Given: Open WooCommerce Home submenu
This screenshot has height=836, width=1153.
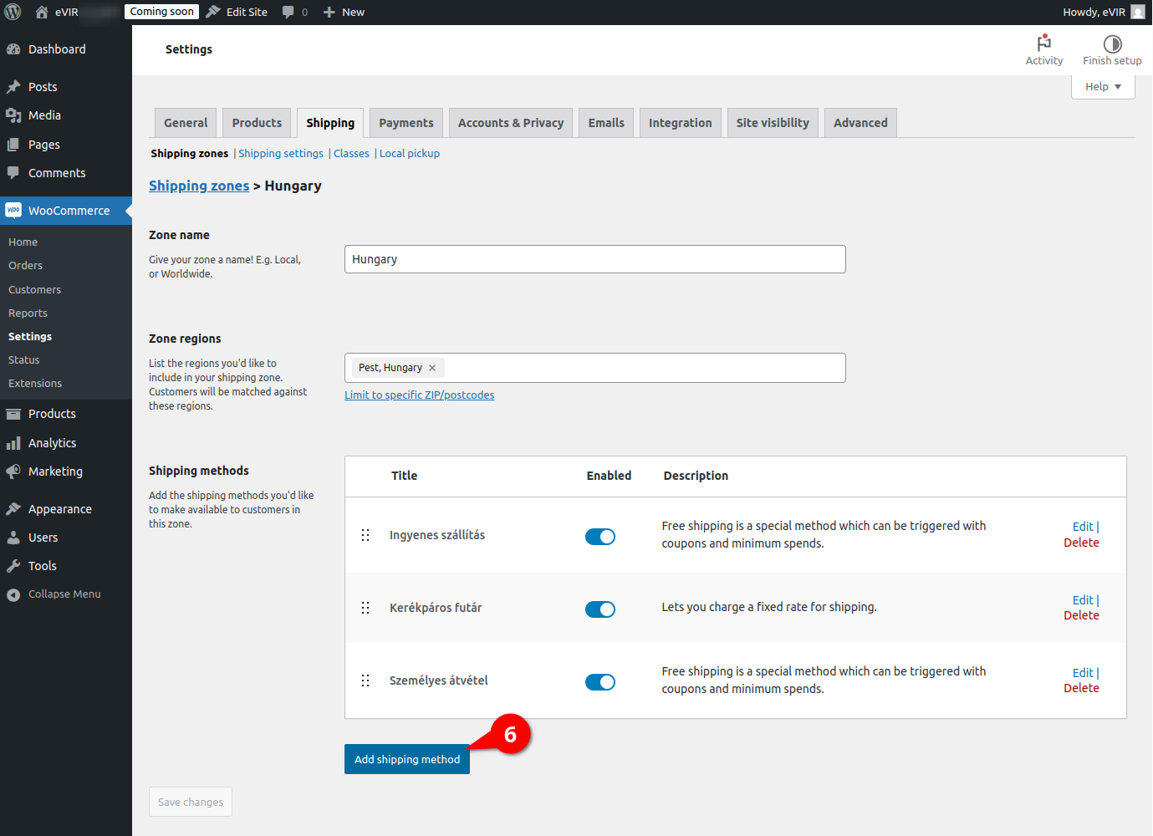Looking at the screenshot, I should pos(23,242).
